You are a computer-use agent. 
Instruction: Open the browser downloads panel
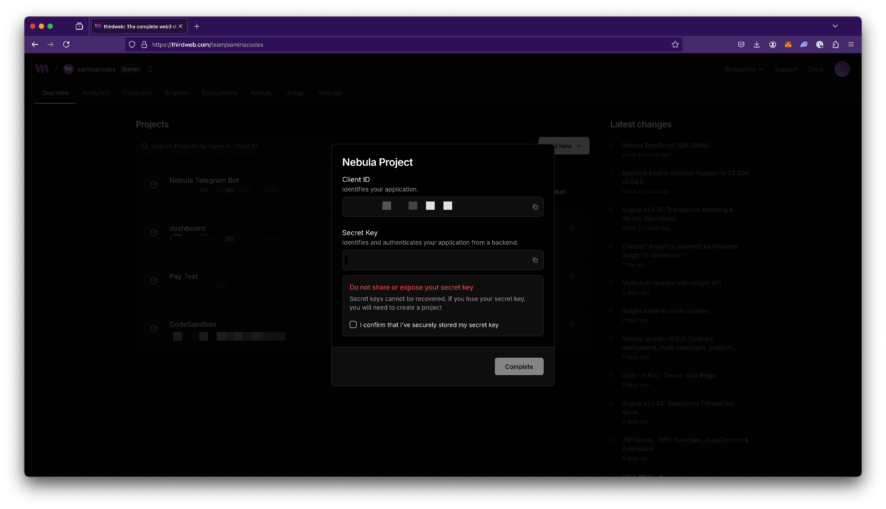(757, 44)
